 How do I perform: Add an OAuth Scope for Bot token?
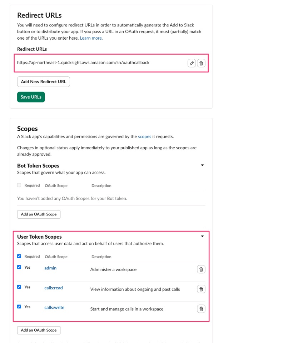click(39, 214)
